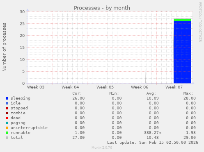This screenshot has height=152, width=204.
Task: Click the 'Number of processes' axis title
Action: (4, 47)
